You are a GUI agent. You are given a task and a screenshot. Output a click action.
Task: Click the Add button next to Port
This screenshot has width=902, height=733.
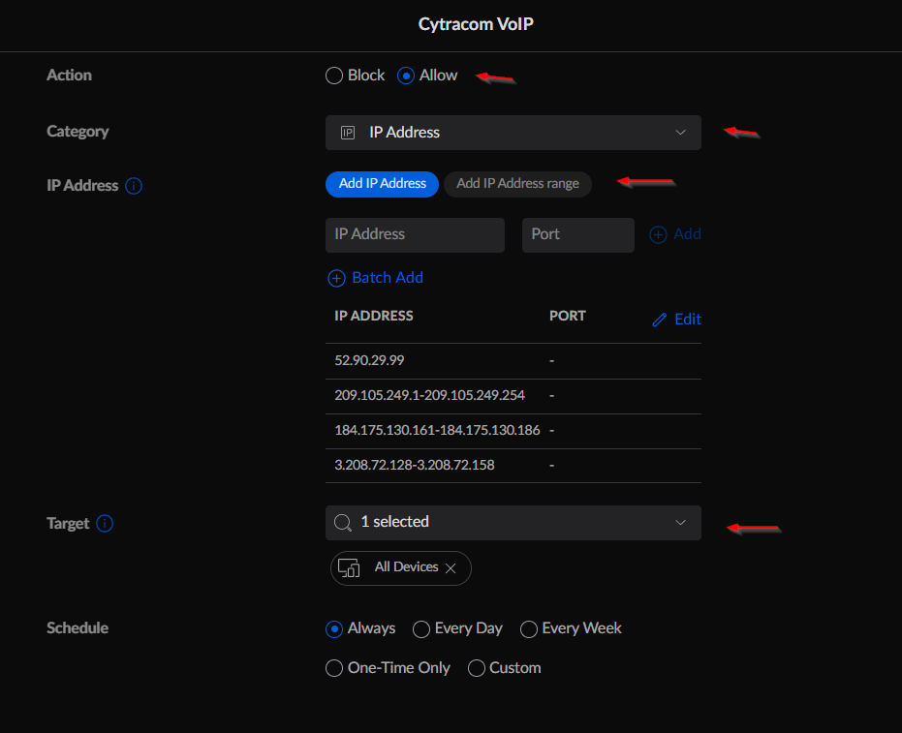pos(675,234)
